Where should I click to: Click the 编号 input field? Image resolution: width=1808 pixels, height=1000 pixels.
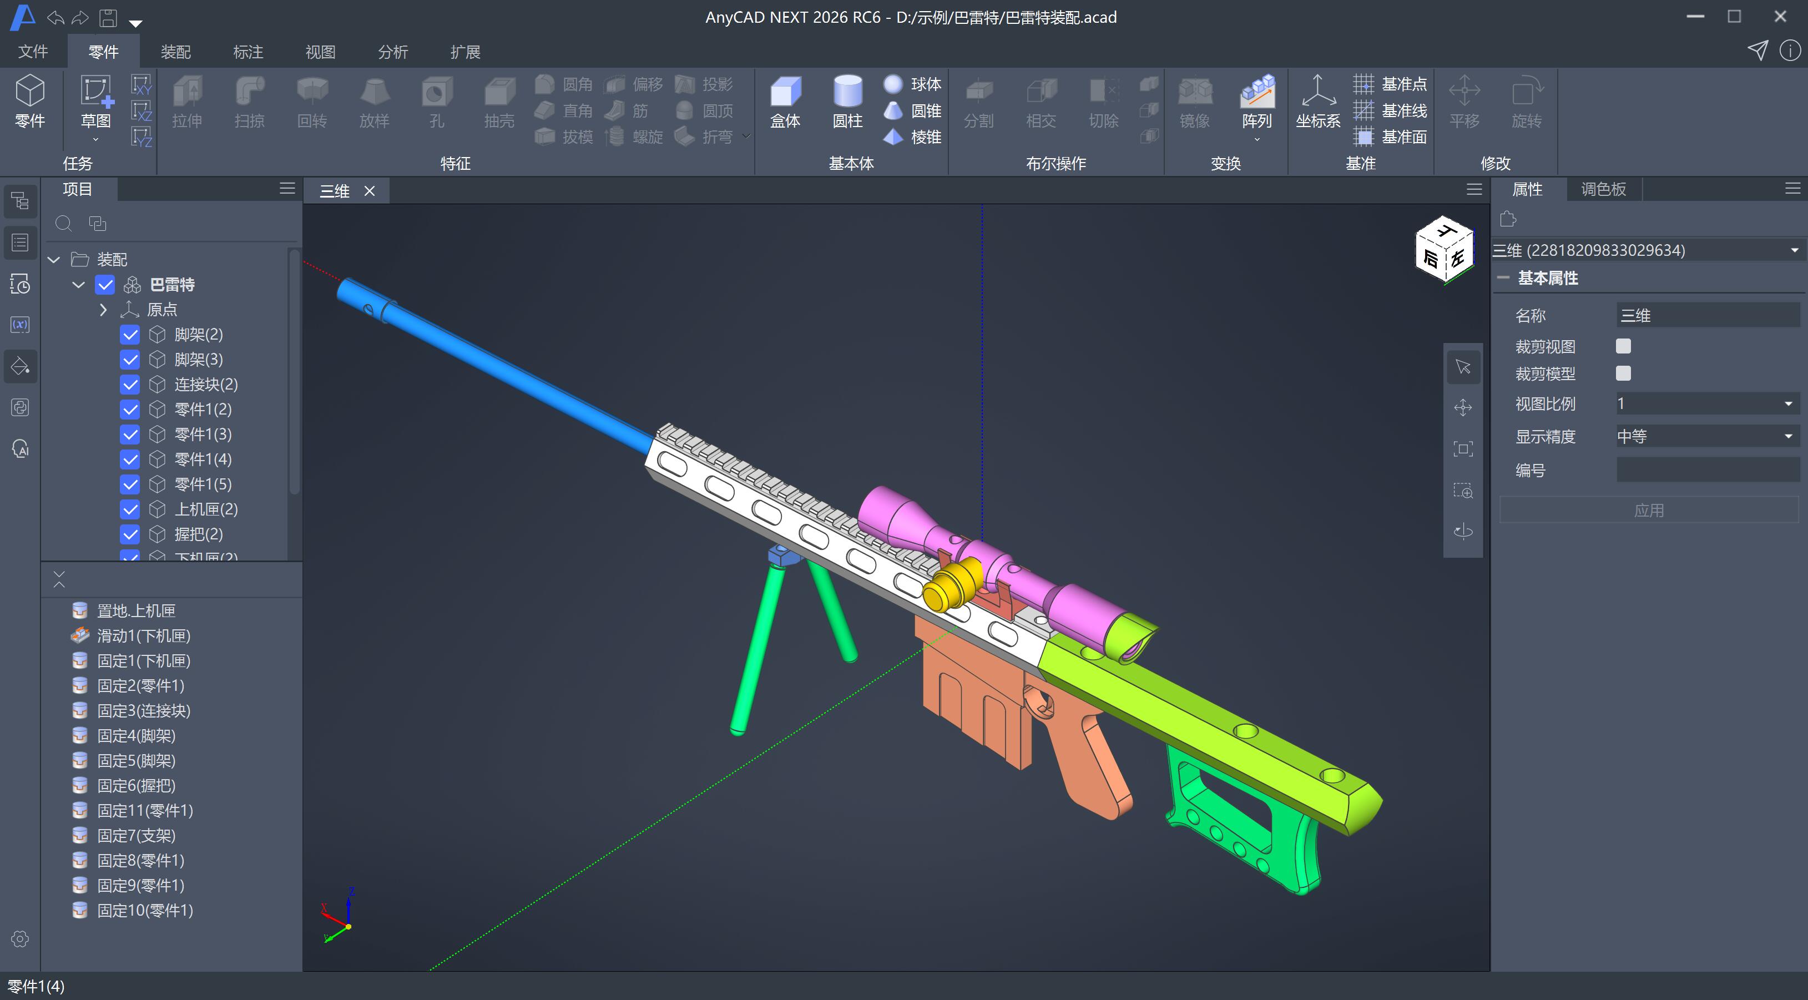(x=1706, y=470)
